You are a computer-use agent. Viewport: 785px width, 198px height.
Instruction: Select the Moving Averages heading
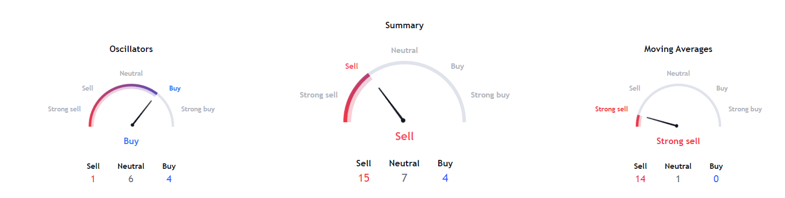coord(678,49)
